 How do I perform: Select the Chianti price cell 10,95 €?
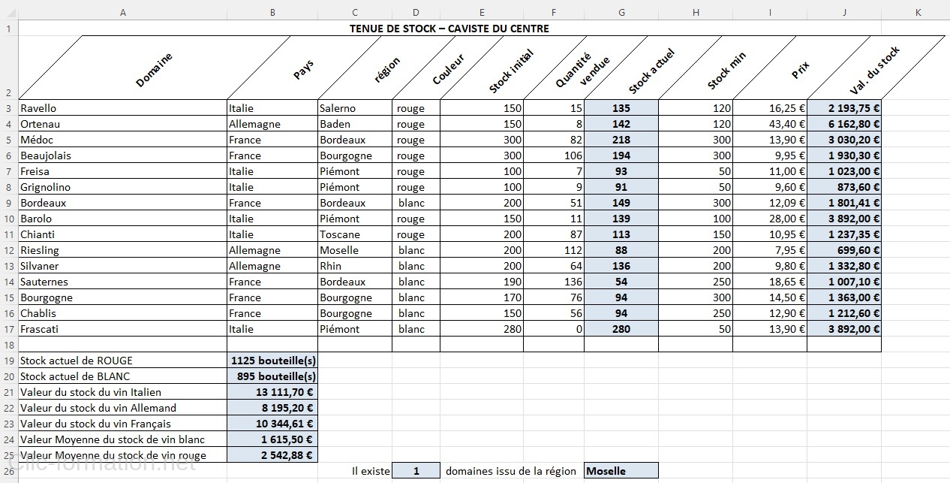pyautogui.click(x=769, y=234)
